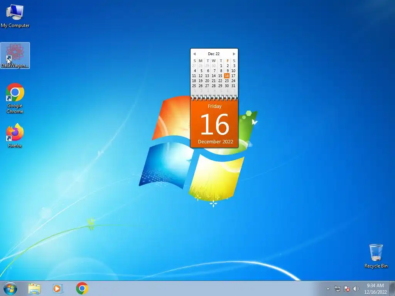
Task: Select date 20 in the calendar gadget
Action: (x=207, y=81)
